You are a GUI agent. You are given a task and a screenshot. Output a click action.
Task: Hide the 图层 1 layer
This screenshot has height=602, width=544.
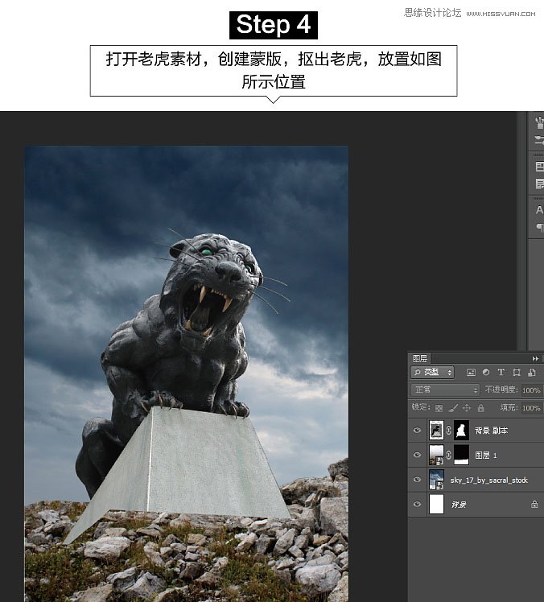coord(417,456)
